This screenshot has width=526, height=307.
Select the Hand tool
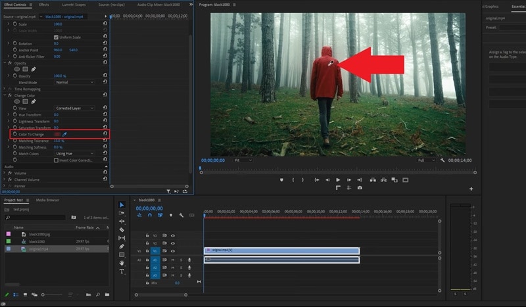point(122,263)
